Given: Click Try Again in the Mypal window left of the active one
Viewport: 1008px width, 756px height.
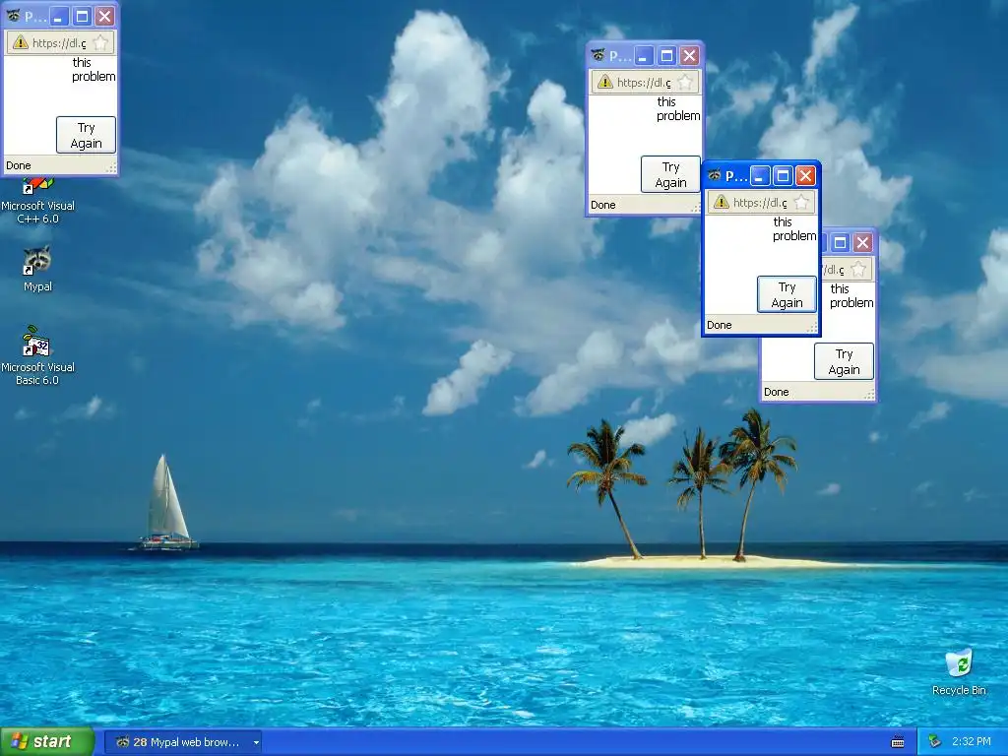Looking at the screenshot, I should point(670,174).
